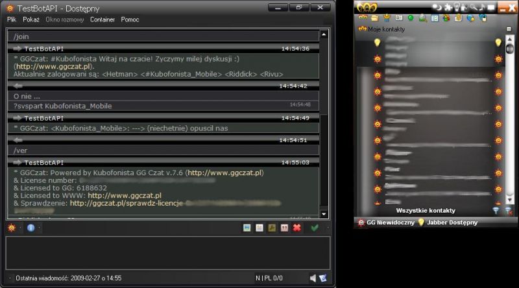Click the chat log scroll down arrow
The image size is (519, 288).
[x=324, y=214]
